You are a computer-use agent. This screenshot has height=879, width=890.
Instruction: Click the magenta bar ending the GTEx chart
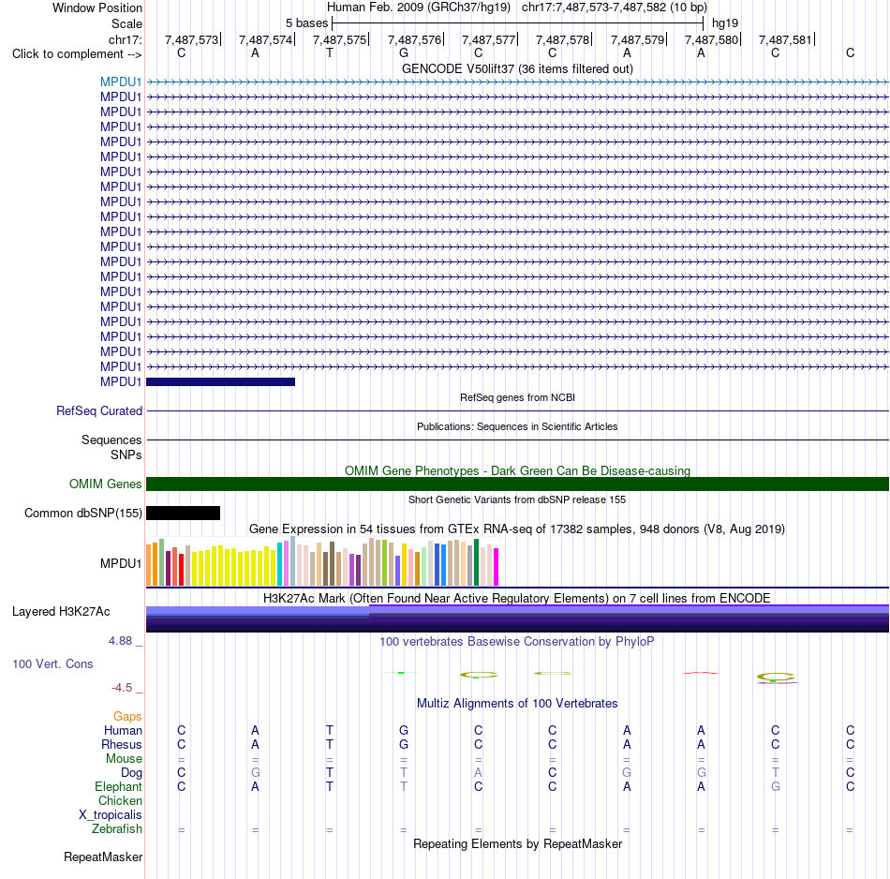(x=497, y=567)
